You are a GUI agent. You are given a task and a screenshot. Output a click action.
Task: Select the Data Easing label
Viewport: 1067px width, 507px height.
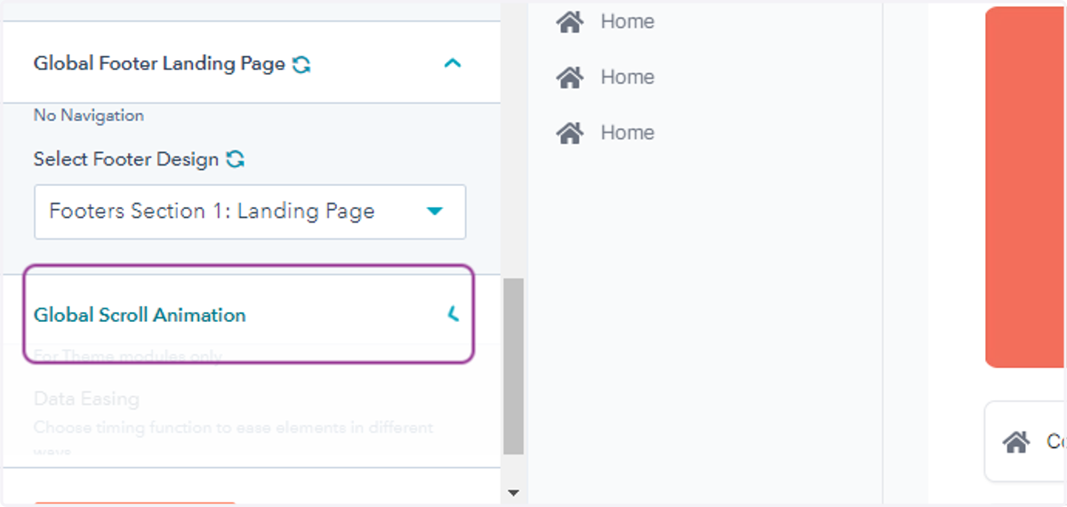pyautogui.click(x=86, y=398)
